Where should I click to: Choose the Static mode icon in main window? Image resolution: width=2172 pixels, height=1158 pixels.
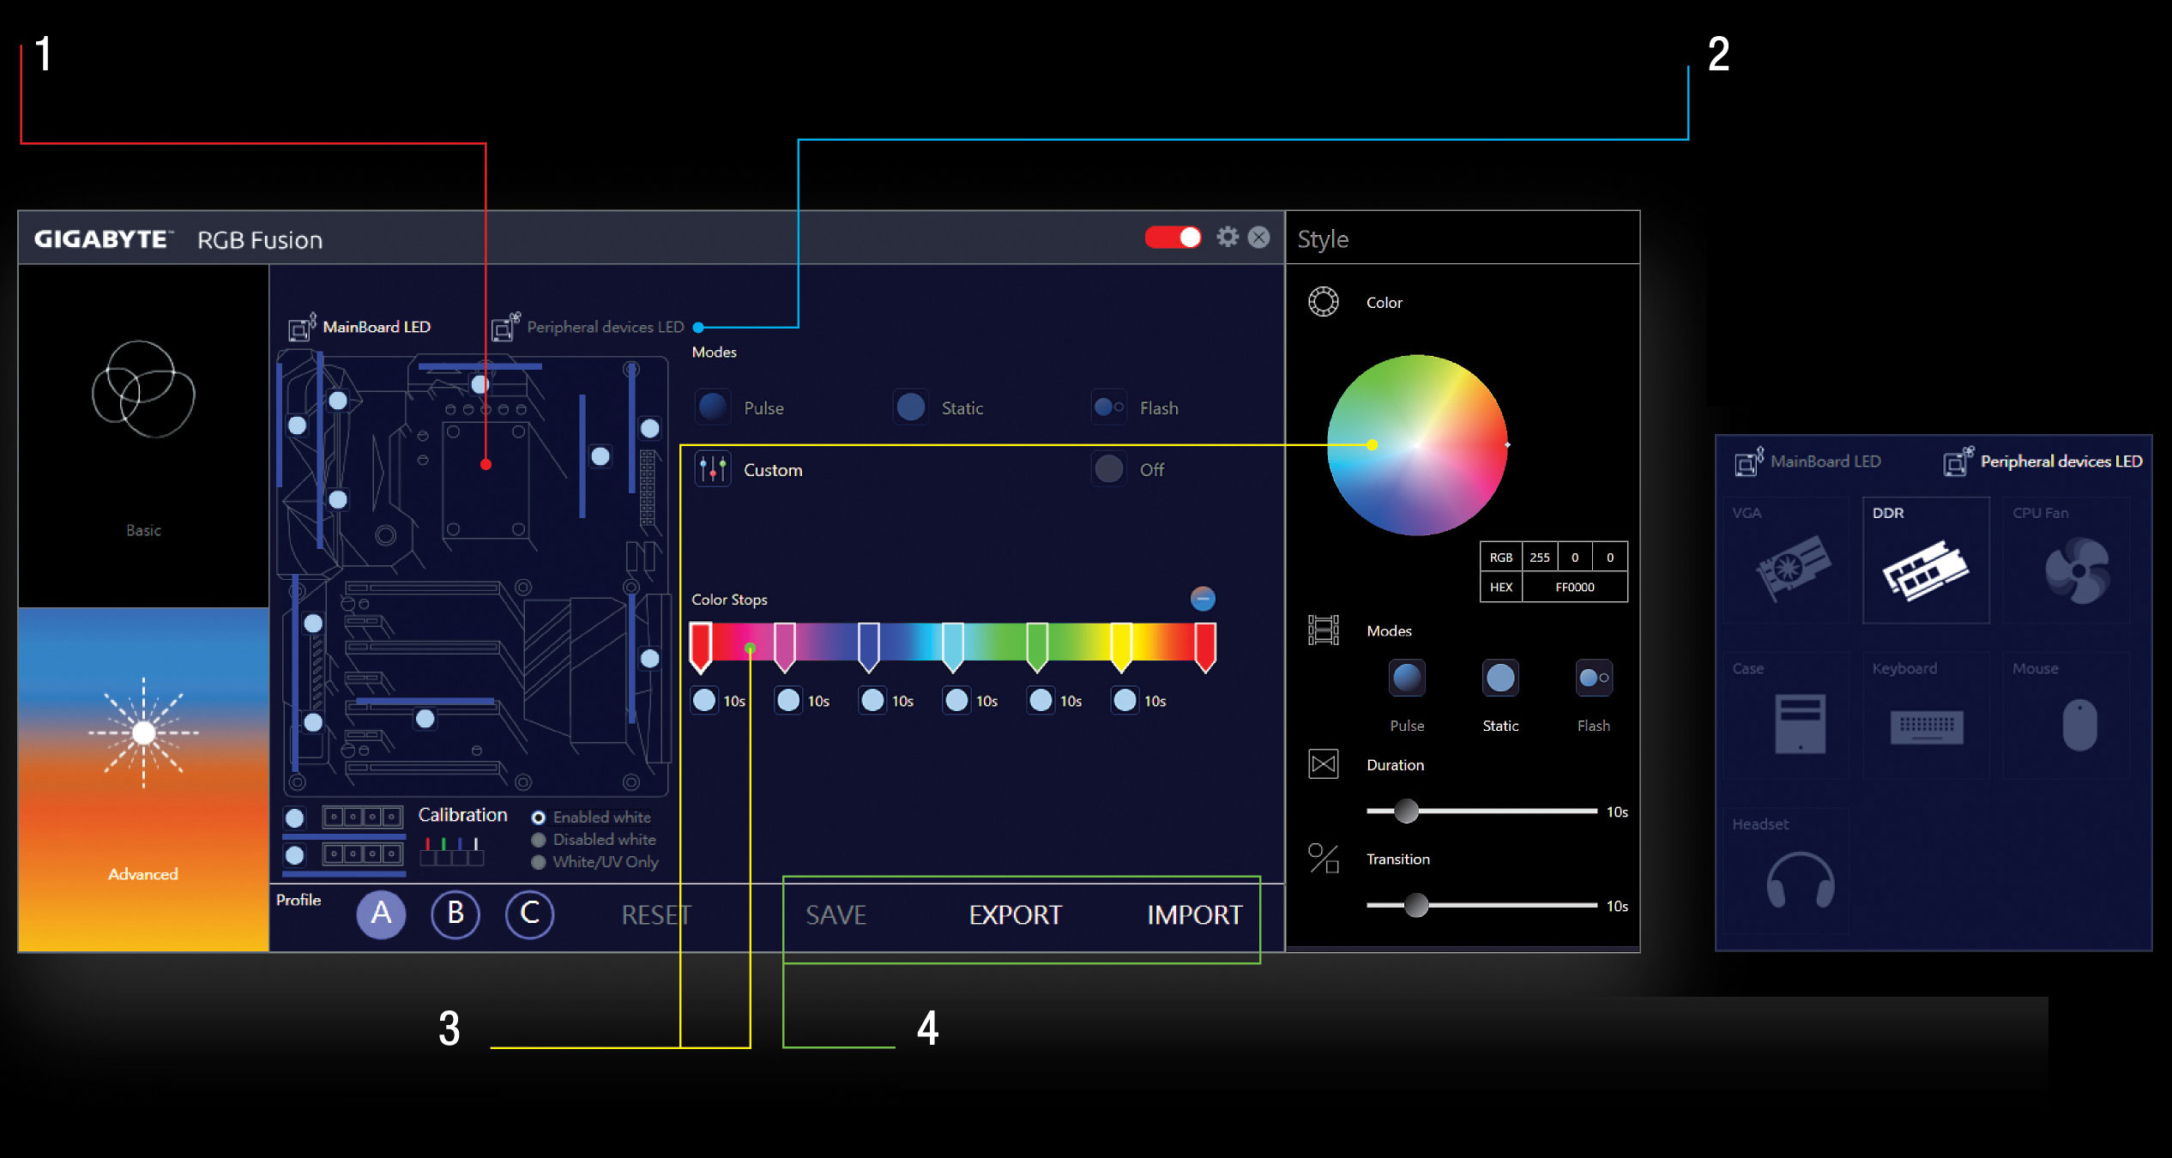tap(910, 407)
